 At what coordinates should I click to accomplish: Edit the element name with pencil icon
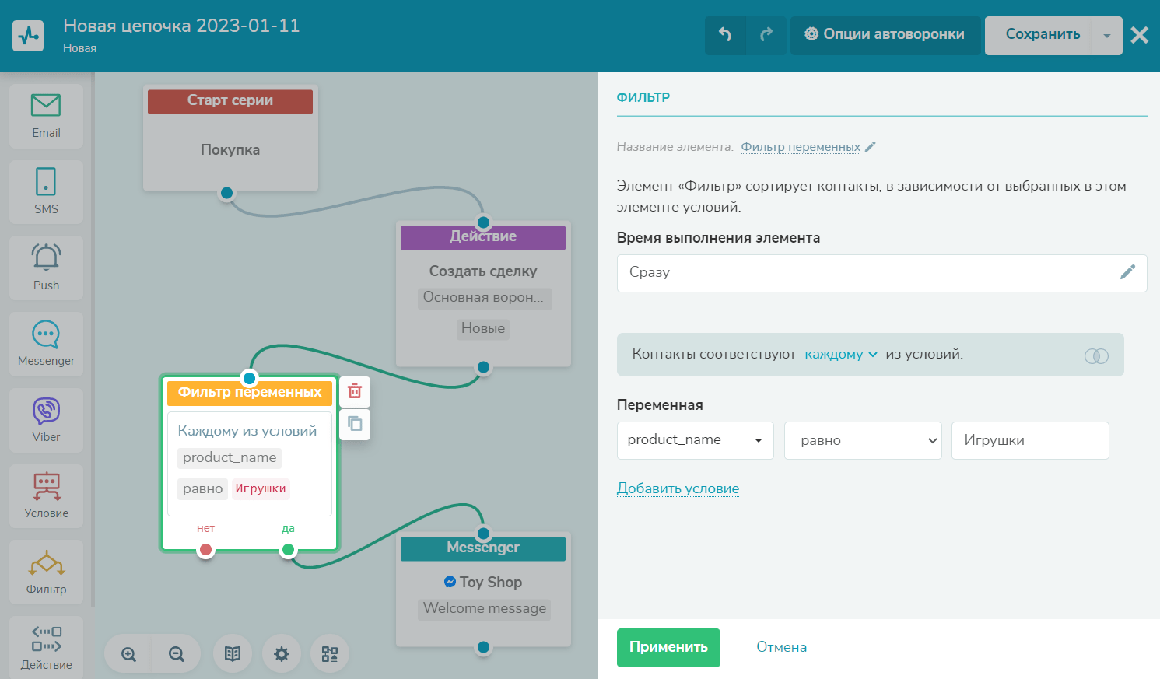[871, 147]
